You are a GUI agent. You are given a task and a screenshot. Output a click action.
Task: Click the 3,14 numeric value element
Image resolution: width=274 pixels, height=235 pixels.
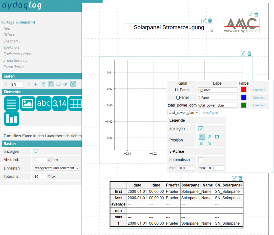coord(60,103)
